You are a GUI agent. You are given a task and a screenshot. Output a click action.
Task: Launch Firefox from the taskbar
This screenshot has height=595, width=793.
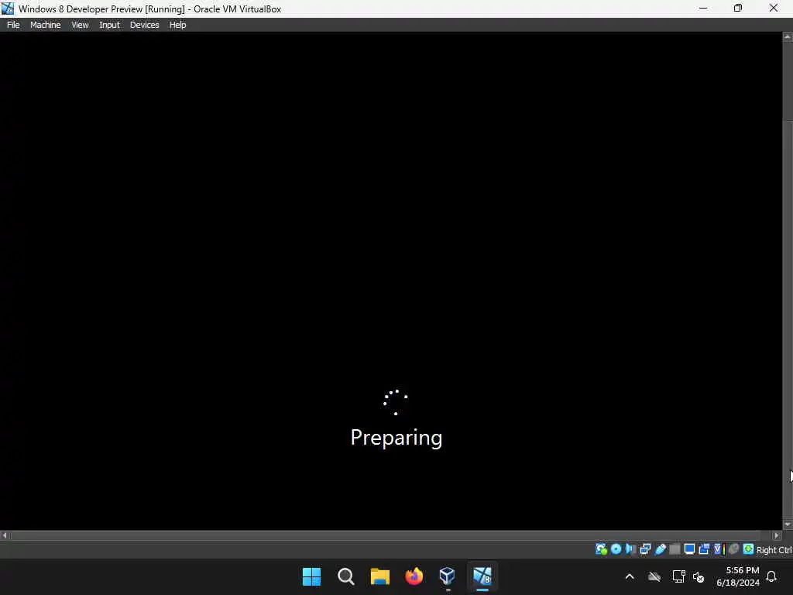(x=414, y=576)
